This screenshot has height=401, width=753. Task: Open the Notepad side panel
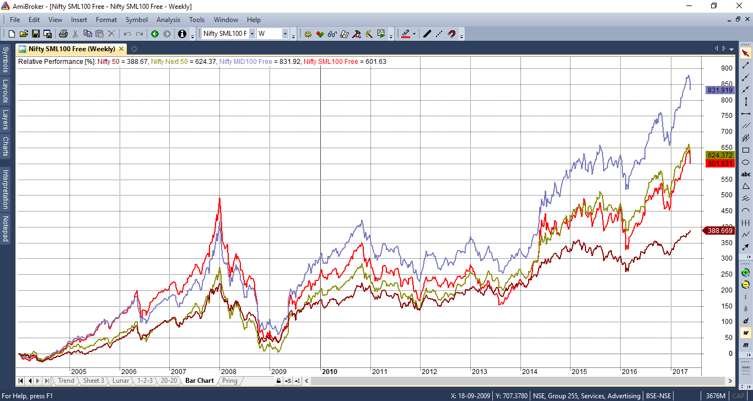[x=5, y=229]
